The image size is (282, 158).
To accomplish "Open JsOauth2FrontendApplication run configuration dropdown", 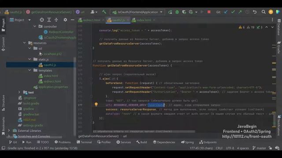I will pyautogui.click(x=137, y=12).
